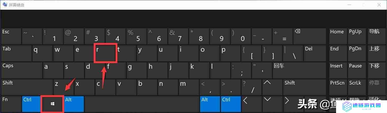The height and width of the screenshot is (113, 387).
Task: Click the 回车 enter key
Action: [x=299, y=70]
